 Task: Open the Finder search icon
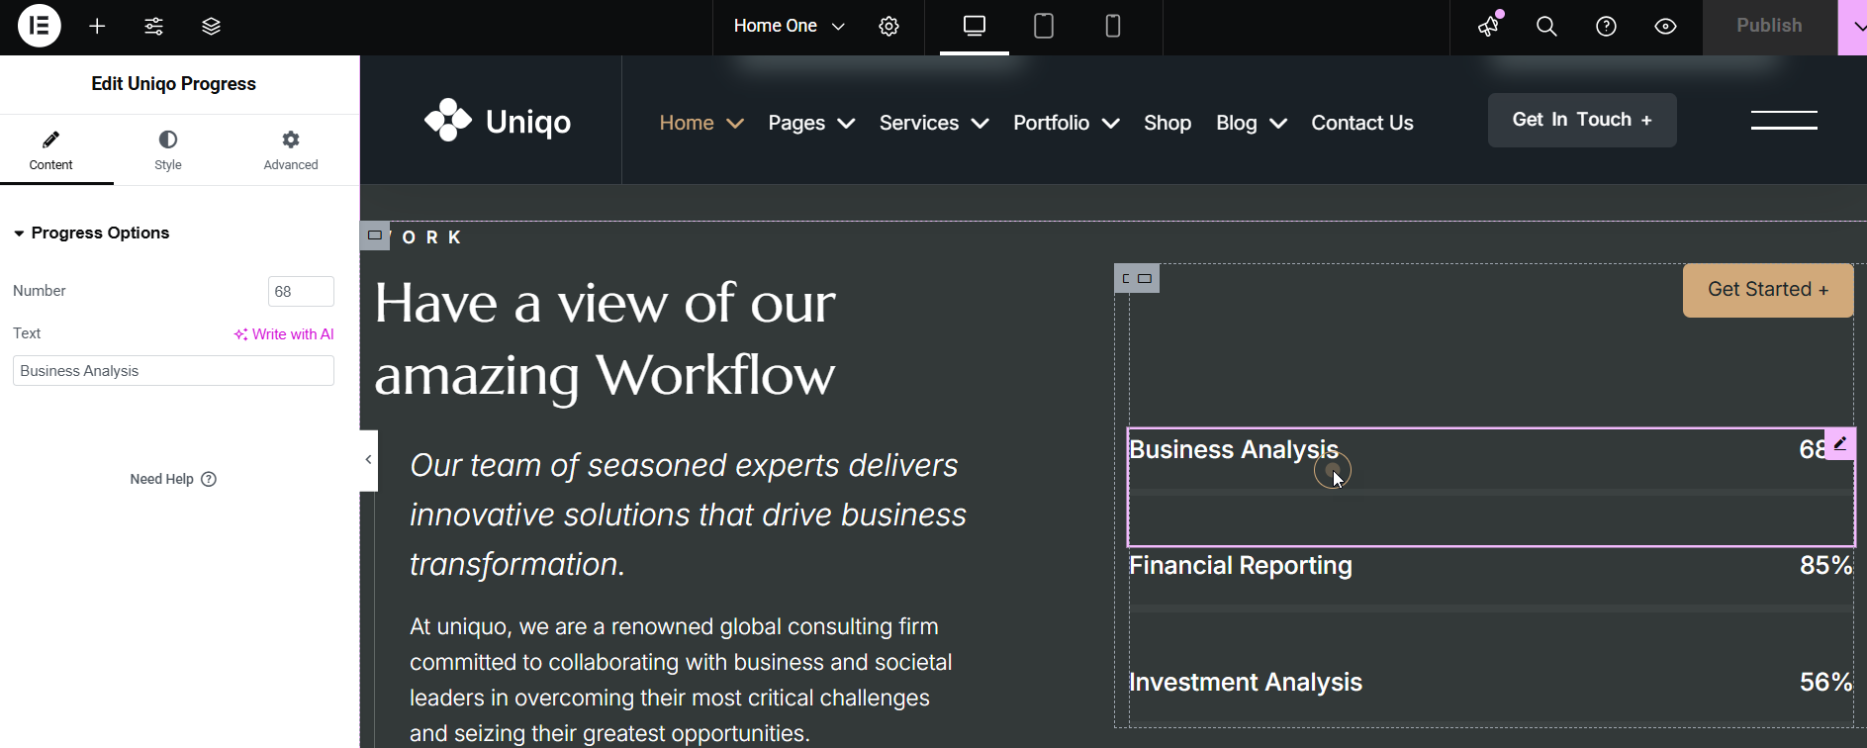click(x=1546, y=27)
